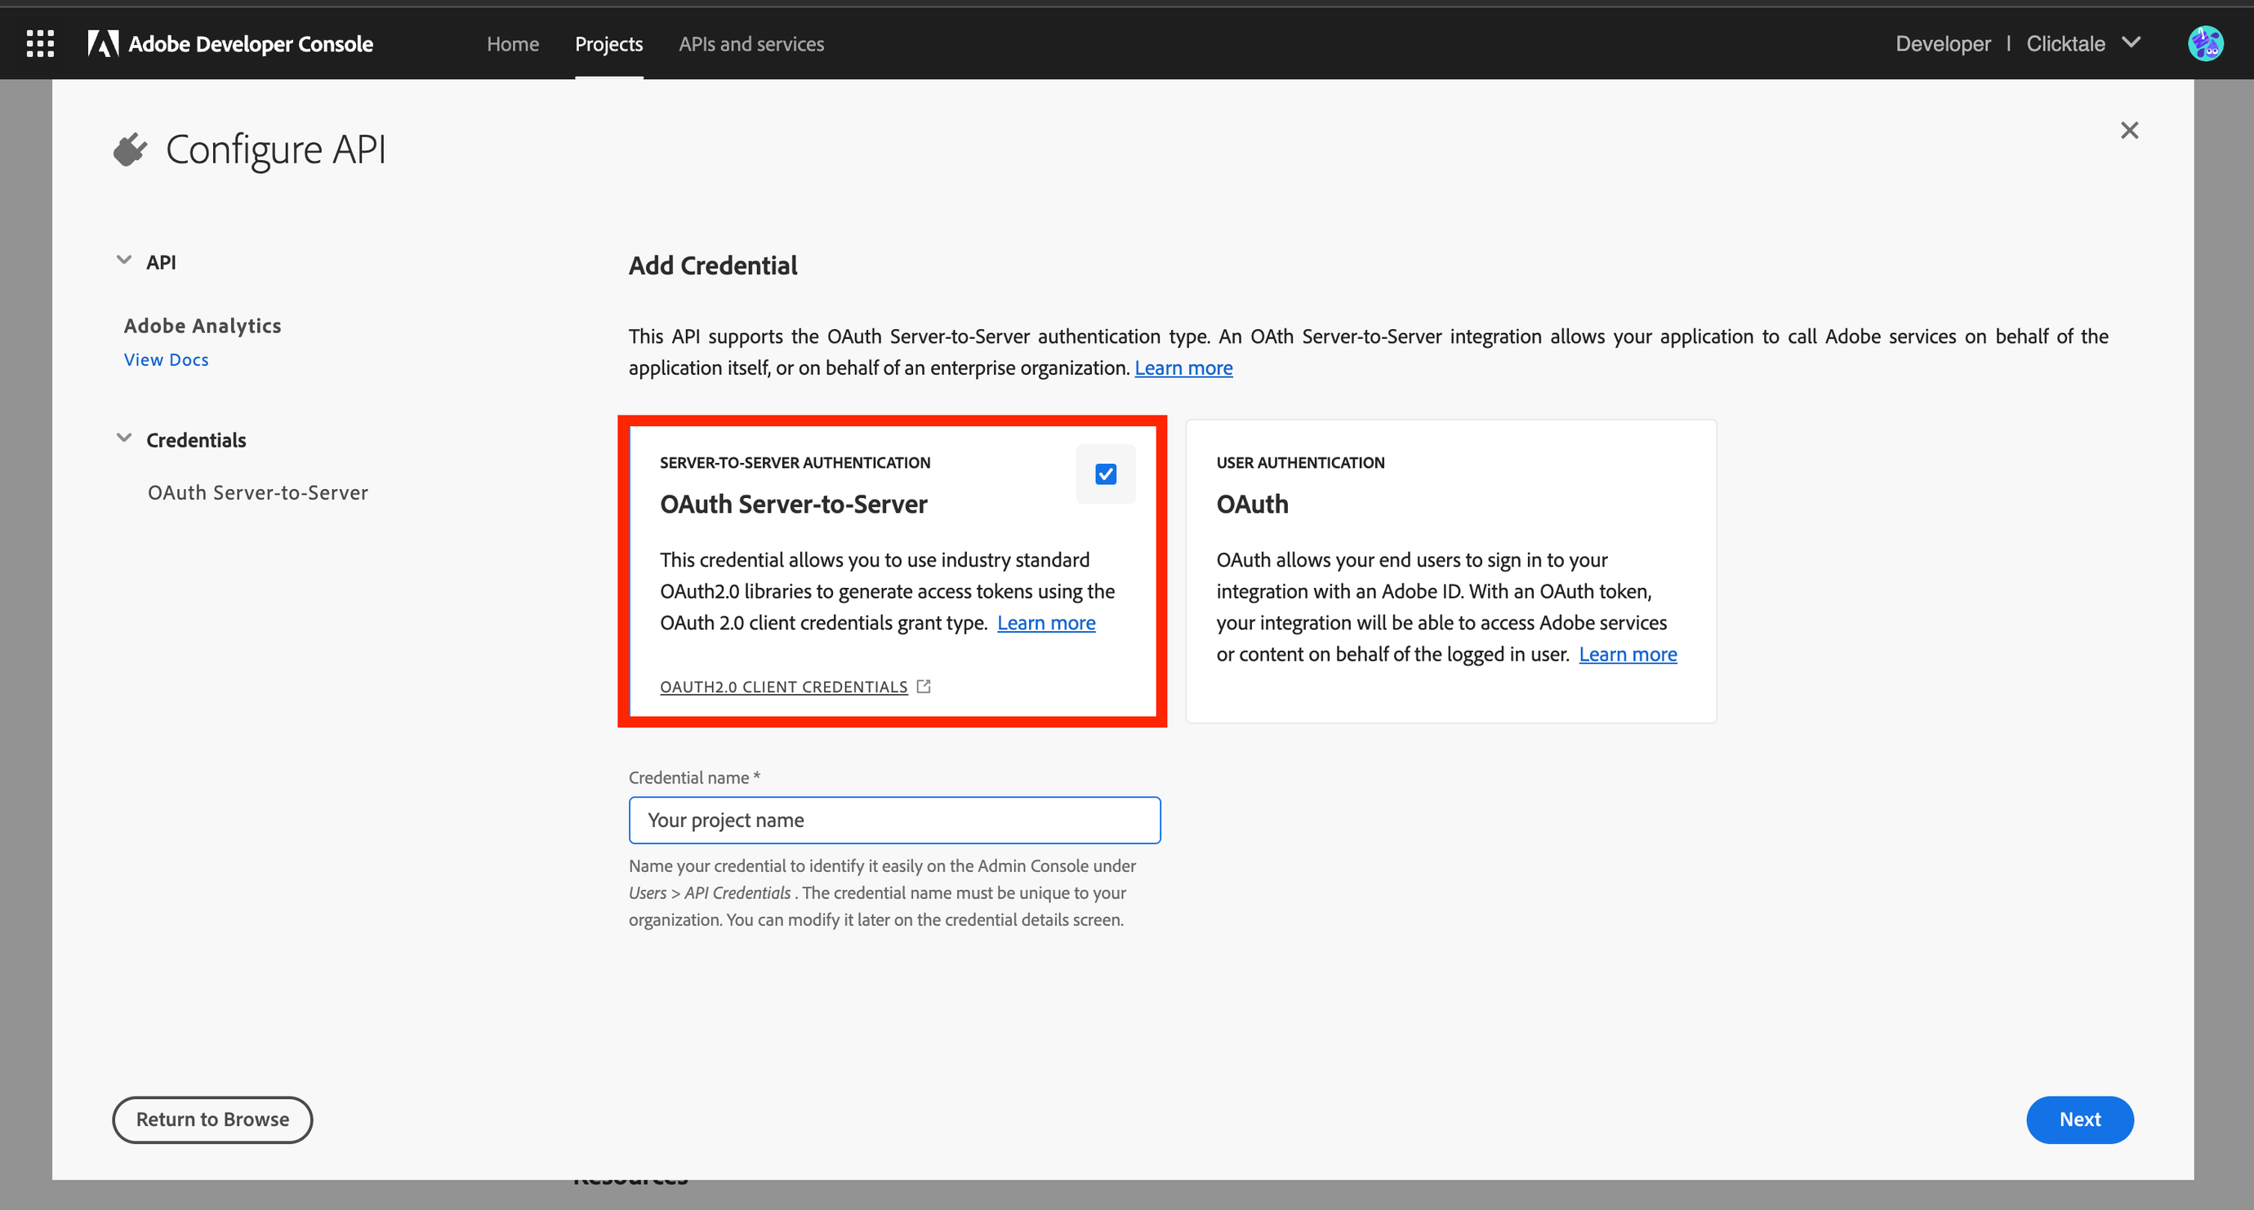Open Learn more in Server-to-Server card
Image resolution: width=2254 pixels, height=1210 pixels.
(x=1045, y=623)
